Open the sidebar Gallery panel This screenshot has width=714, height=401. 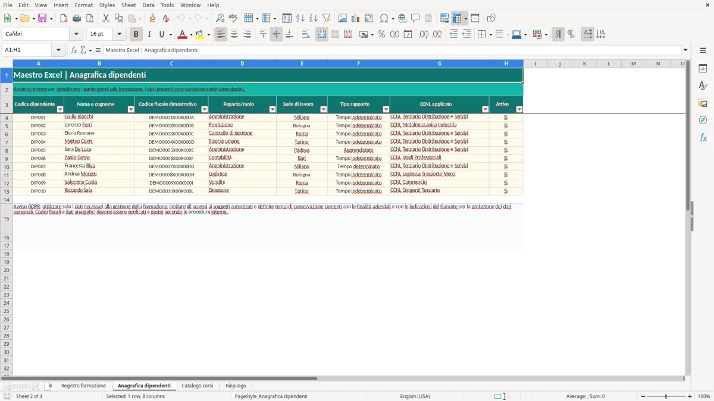(703, 103)
